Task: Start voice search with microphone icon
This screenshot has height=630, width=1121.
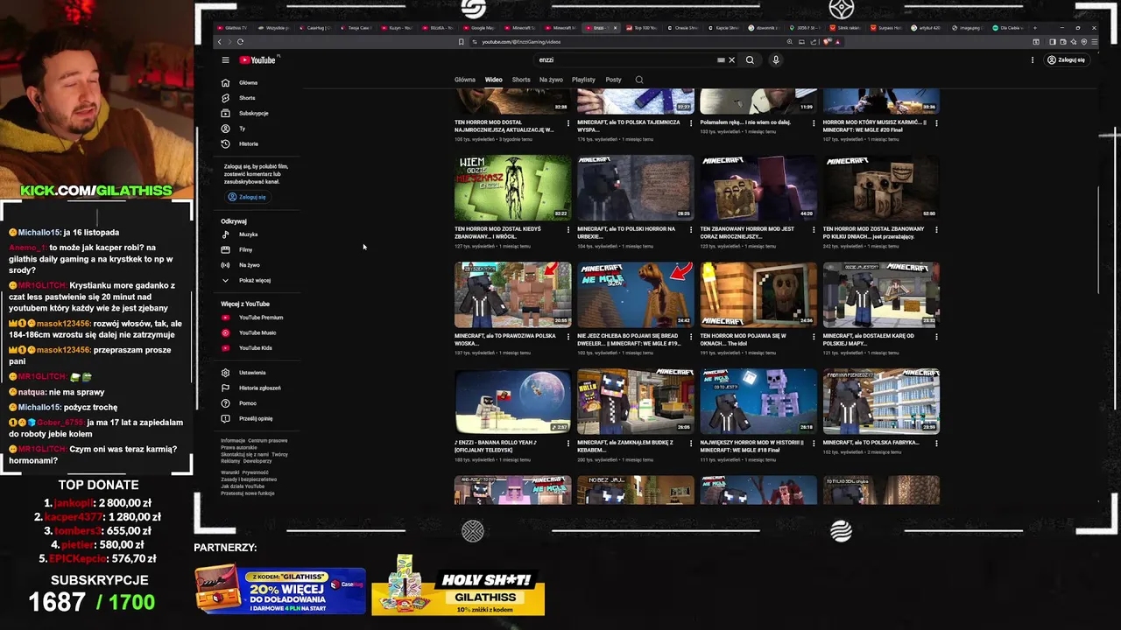Action: tap(776, 60)
